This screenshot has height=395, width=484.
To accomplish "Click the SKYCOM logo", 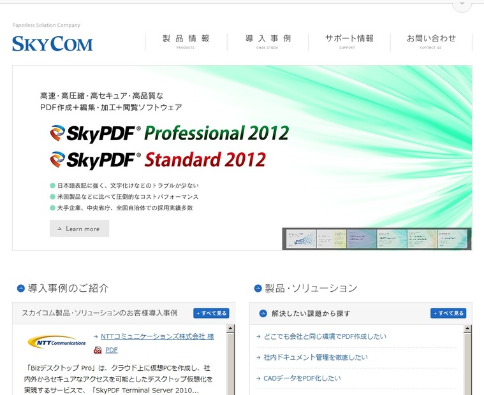I will [52, 44].
